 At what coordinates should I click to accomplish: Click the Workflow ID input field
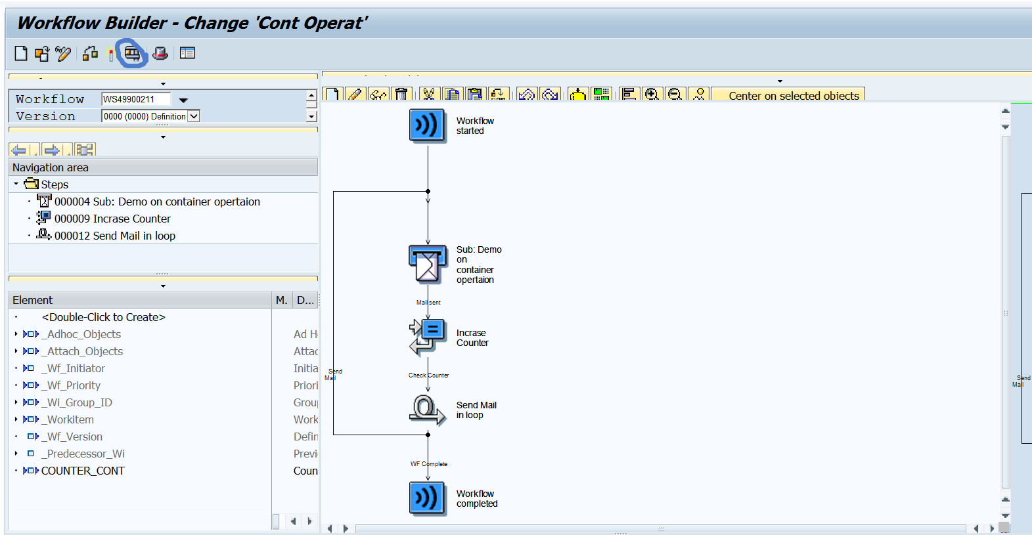[x=135, y=99]
